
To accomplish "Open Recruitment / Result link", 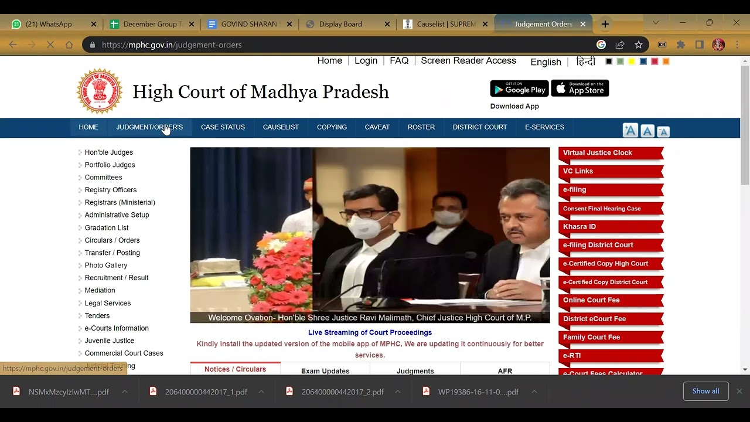I will click(116, 278).
